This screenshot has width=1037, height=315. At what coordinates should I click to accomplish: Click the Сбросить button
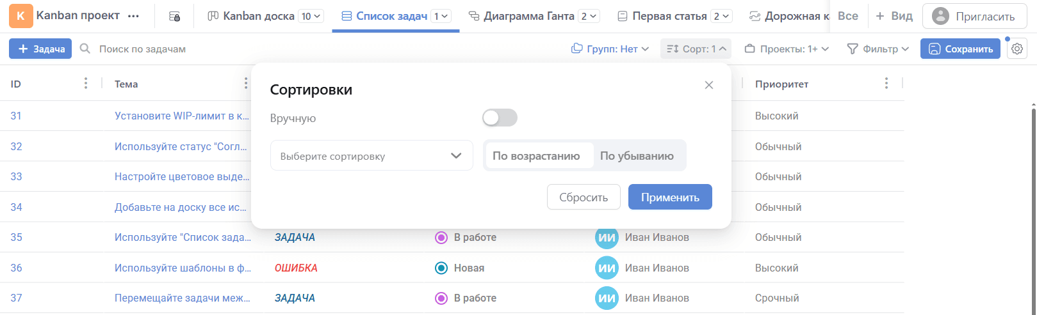pos(583,197)
